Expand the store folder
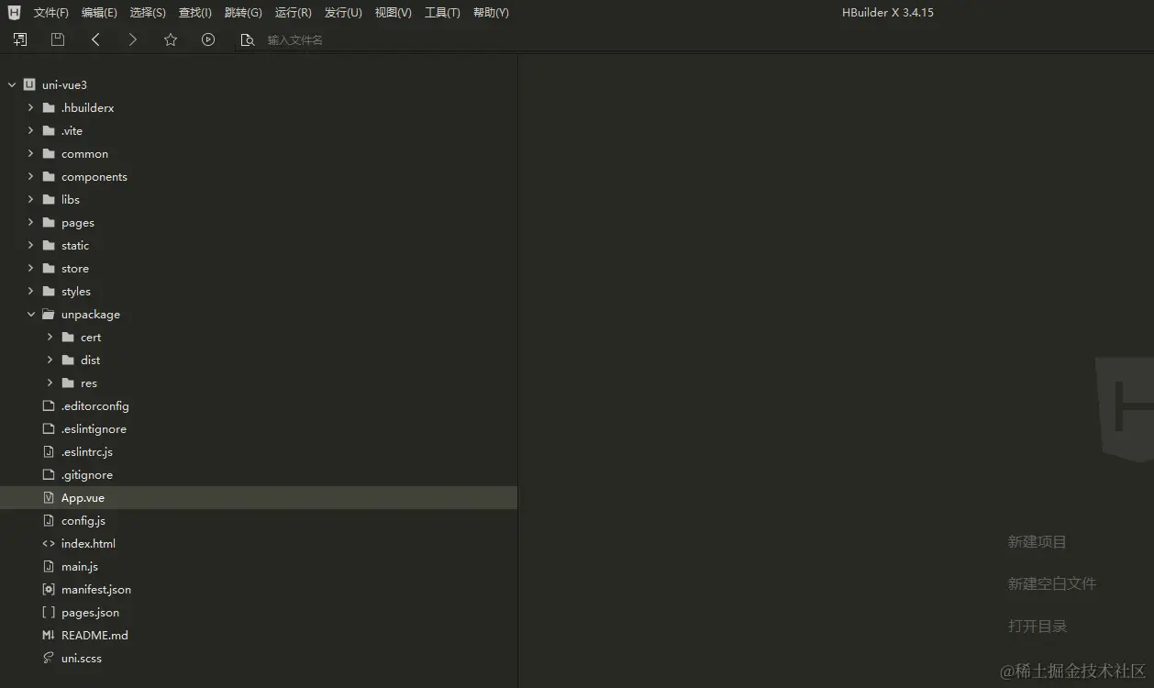1154x688 pixels. [30, 268]
